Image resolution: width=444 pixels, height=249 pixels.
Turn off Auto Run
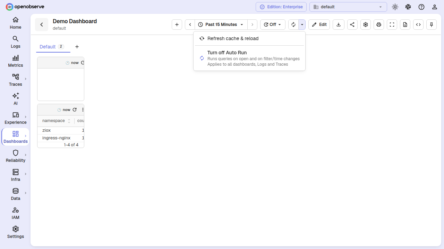(249, 58)
